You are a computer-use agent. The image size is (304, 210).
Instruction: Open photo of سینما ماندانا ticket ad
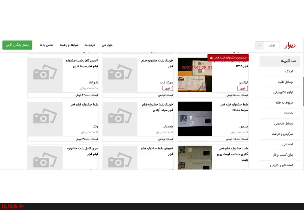pyautogui.click(x=195, y=119)
